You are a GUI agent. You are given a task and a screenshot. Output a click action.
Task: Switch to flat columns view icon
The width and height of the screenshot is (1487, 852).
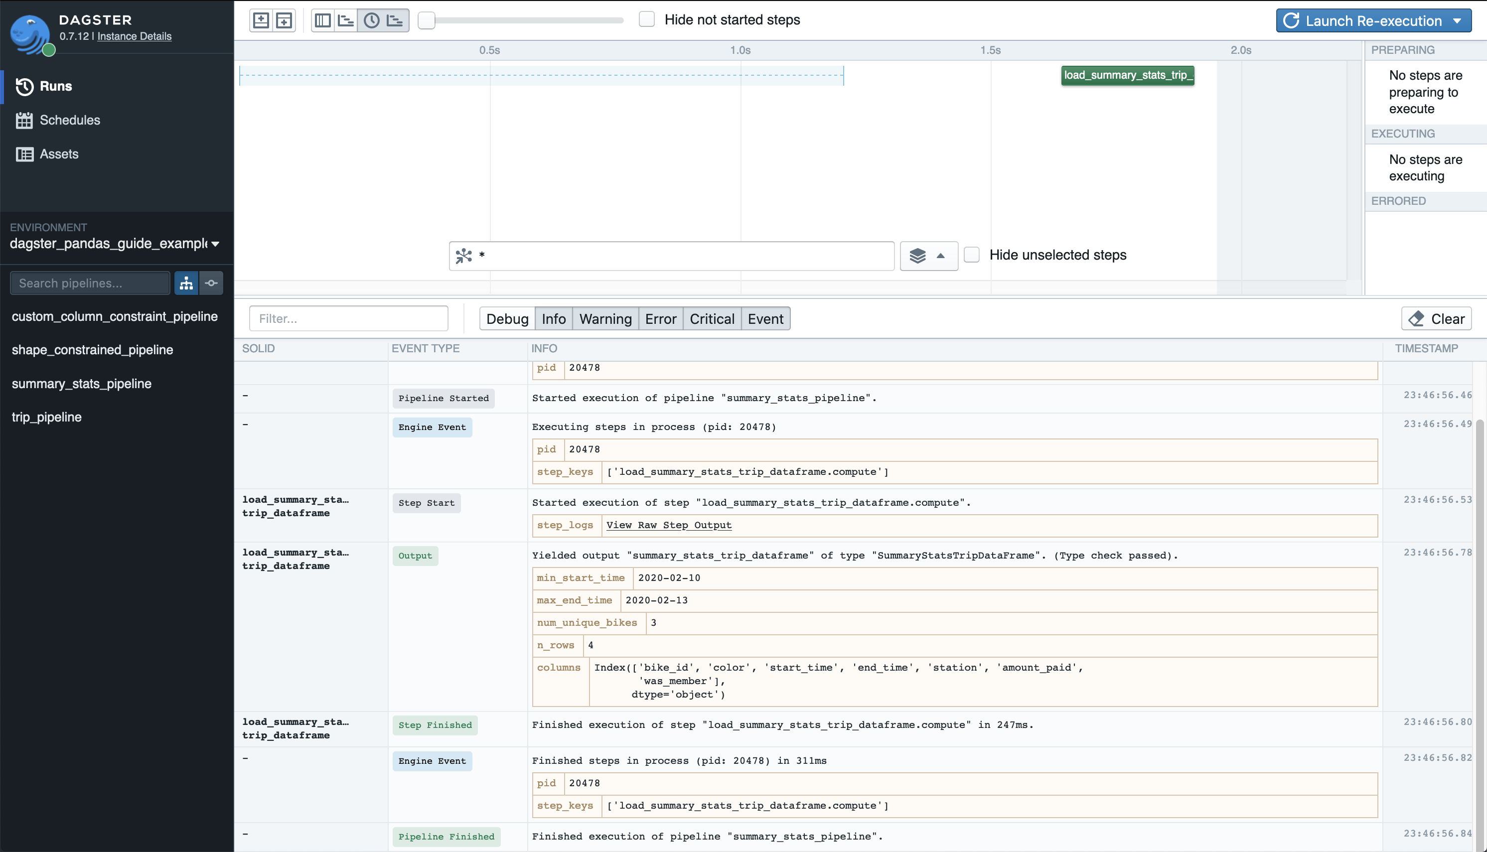click(323, 20)
